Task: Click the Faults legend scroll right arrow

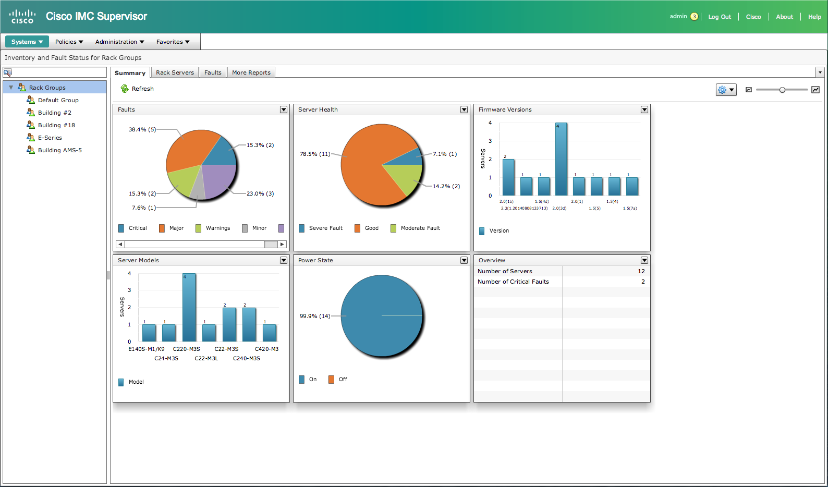Action: [x=282, y=244]
